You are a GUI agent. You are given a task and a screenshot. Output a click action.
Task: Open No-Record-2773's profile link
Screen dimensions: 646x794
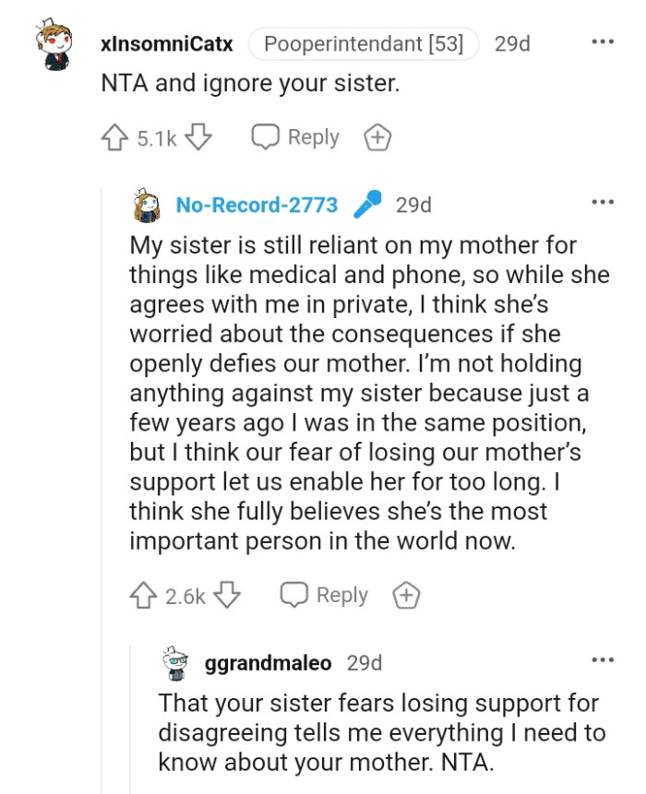tap(257, 205)
